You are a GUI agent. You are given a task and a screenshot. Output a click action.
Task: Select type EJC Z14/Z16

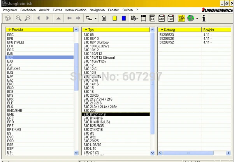click(x=116, y=129)
